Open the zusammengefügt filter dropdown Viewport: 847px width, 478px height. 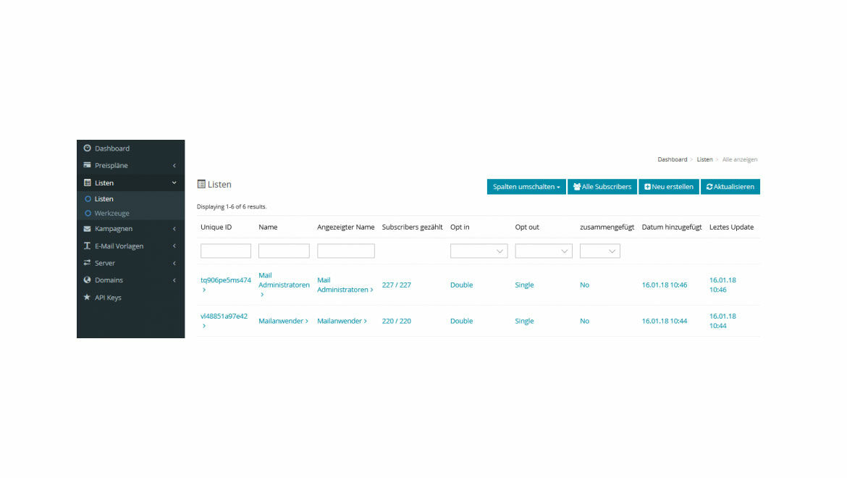point(599,251)
